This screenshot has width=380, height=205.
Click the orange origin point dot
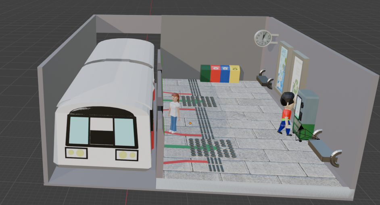point(190,123)
